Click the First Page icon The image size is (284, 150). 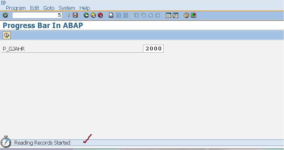pos(136,15)
